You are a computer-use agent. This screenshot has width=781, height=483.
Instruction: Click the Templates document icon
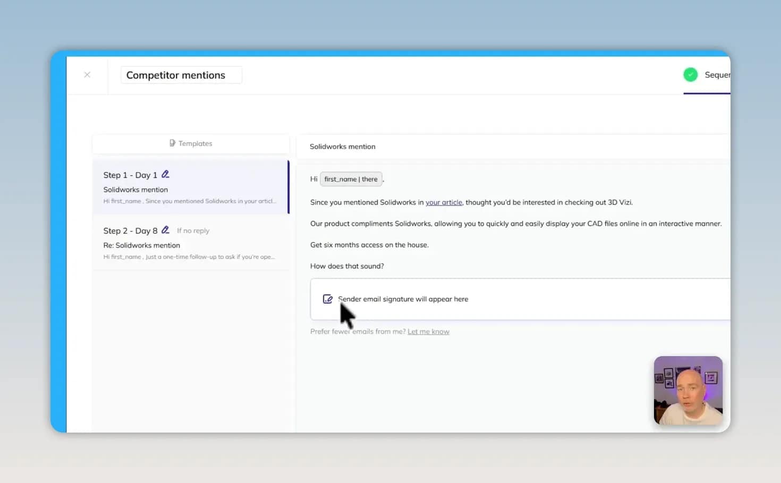pos(172,143)
